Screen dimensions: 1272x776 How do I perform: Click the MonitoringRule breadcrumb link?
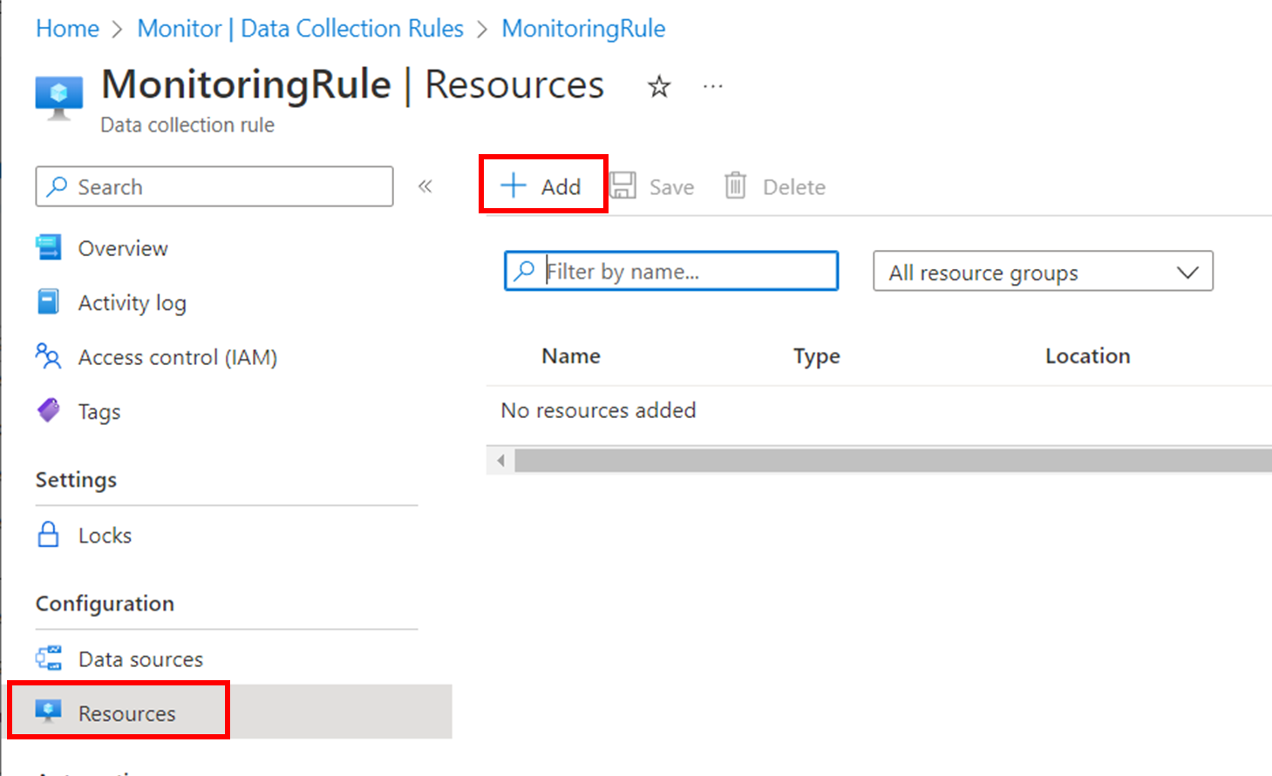pos(583,29)
